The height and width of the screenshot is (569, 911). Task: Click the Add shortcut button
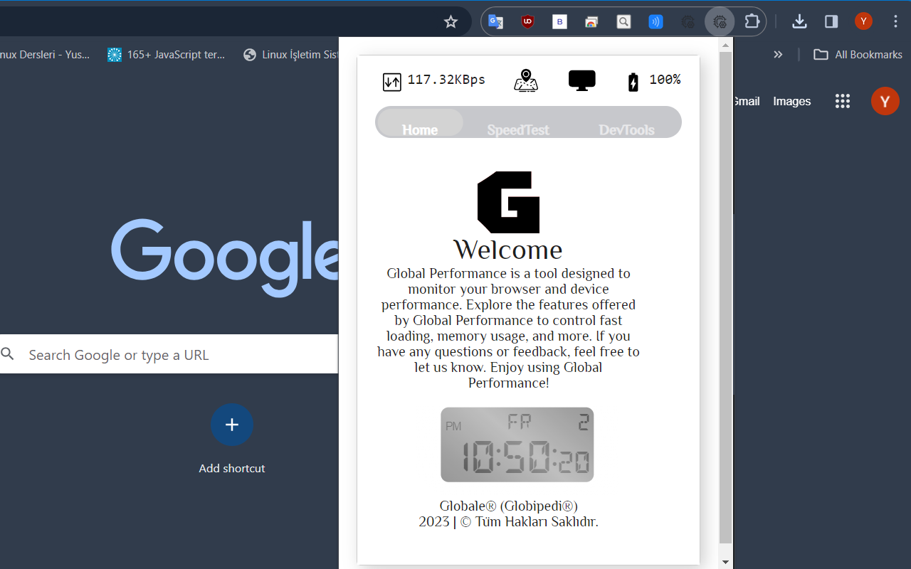pyautogui.click(x=232, y=425)
